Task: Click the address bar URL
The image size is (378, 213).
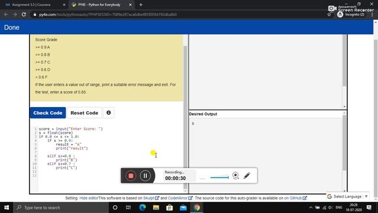Action: (x=107, y=14)
